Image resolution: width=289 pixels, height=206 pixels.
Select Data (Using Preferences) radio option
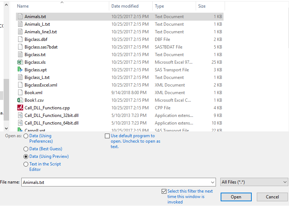coord(26,136)
